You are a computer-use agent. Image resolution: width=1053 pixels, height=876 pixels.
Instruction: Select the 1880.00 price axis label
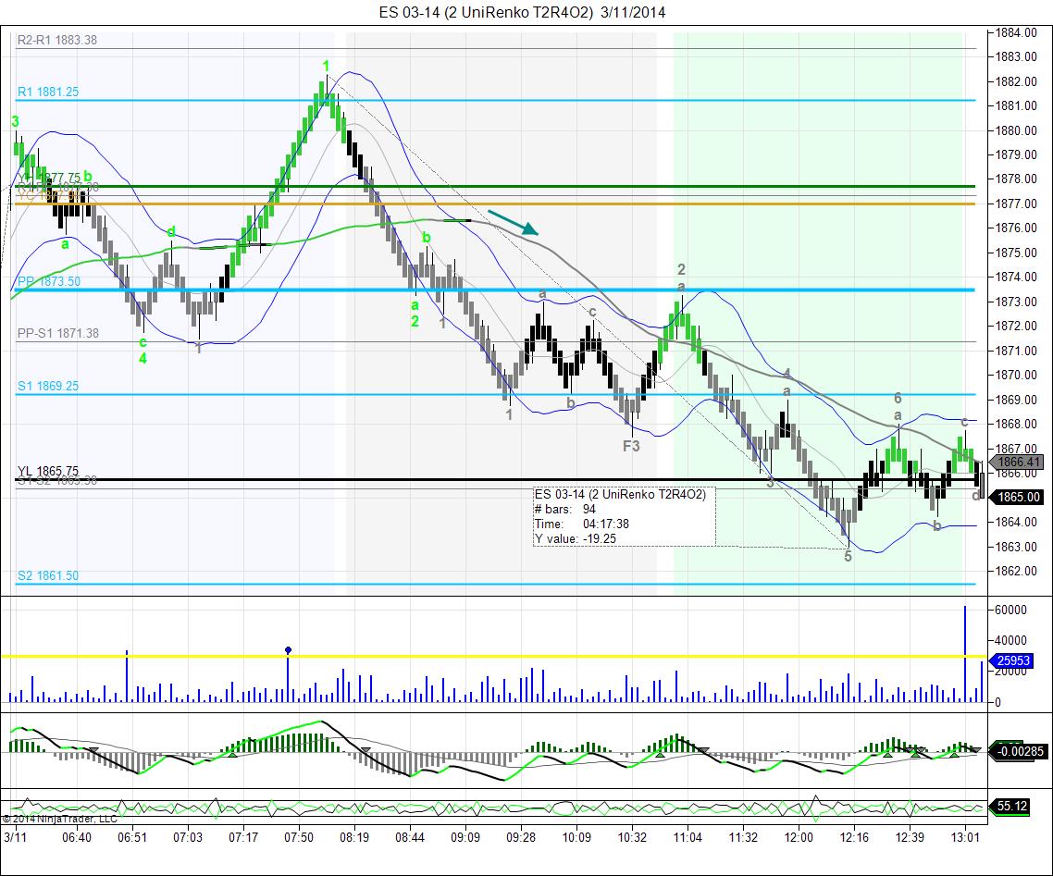(x=1016, y=130)
